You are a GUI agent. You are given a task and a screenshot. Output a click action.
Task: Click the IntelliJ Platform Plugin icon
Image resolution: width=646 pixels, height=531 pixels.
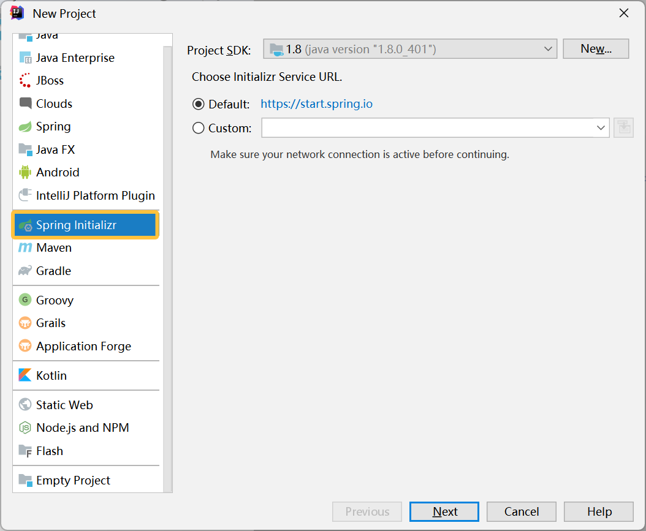pyautogui.click(x=25, y=195)
